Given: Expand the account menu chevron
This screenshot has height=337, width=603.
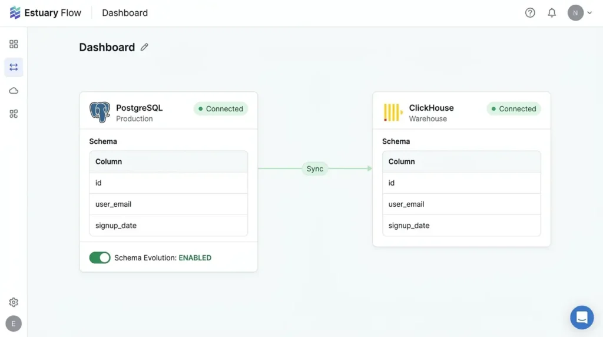Looking at the screenshot, I should click(589, 13).
